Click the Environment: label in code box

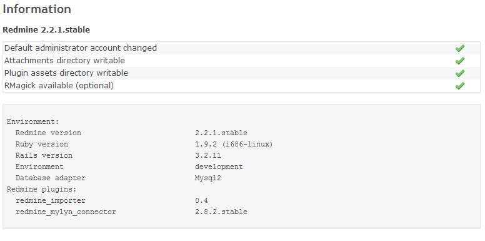(32, 121)
